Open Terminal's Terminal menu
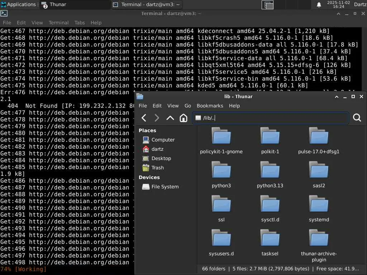This screenshot has width=367, height=275. pos(58,23)
